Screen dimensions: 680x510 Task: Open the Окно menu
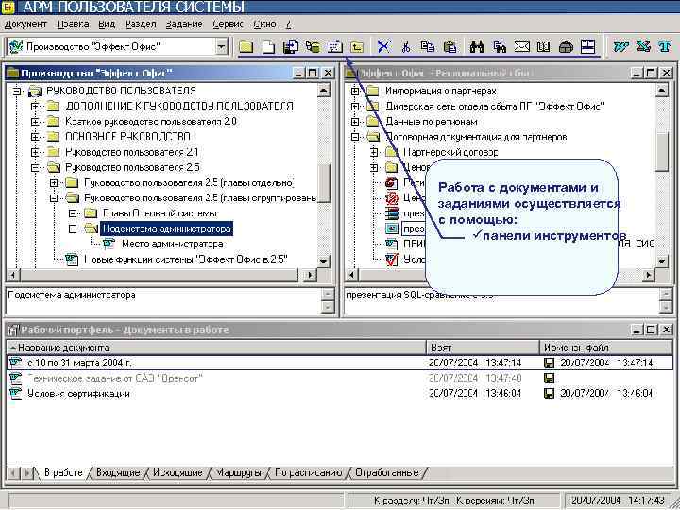click(265, 25)
